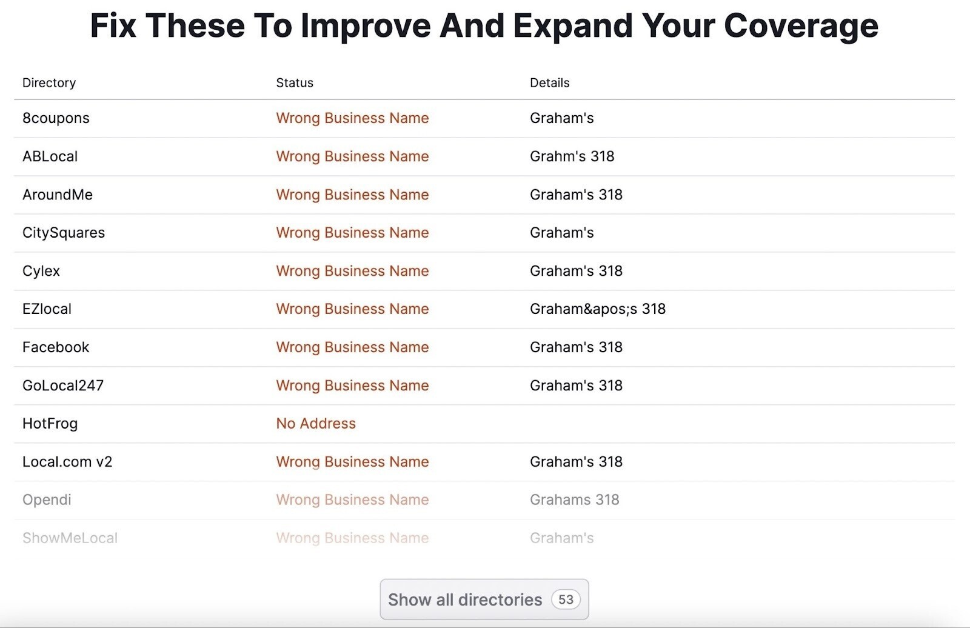Click the Graham's detail in 8coupons row
The height and width of the screenshot is (628, 970).
(562, 118)
